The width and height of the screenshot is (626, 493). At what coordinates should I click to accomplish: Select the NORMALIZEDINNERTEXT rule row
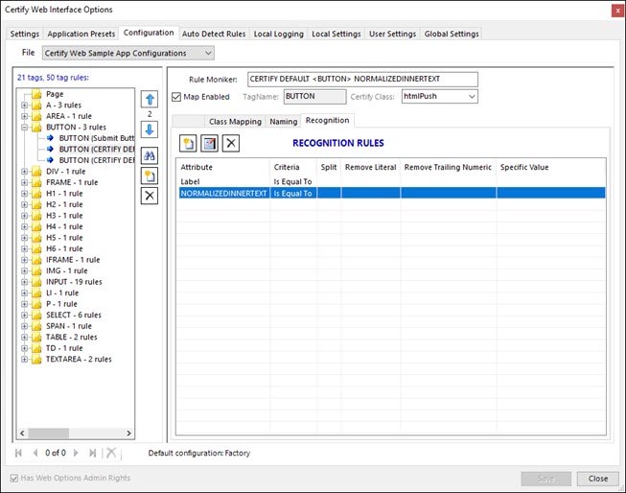(x=392, y=194)
